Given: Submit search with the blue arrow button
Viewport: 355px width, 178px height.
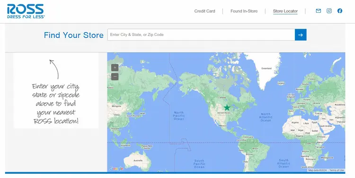Looking at the screenshot, I should [x=301, y=35].
